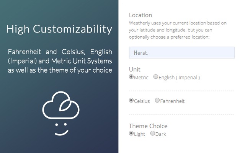Click the Theme Choice section heading
The height and width of the screenshot is (153, 245).
coord(148,126)
